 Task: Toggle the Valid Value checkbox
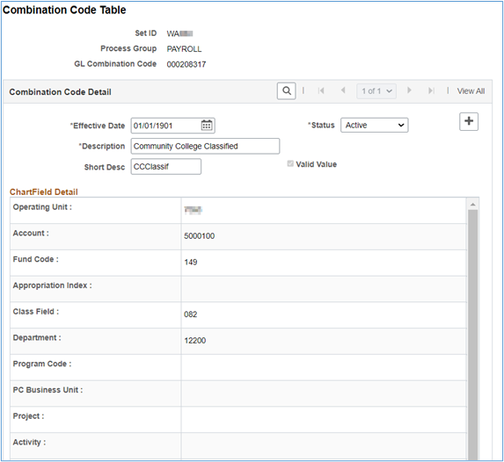290,163
